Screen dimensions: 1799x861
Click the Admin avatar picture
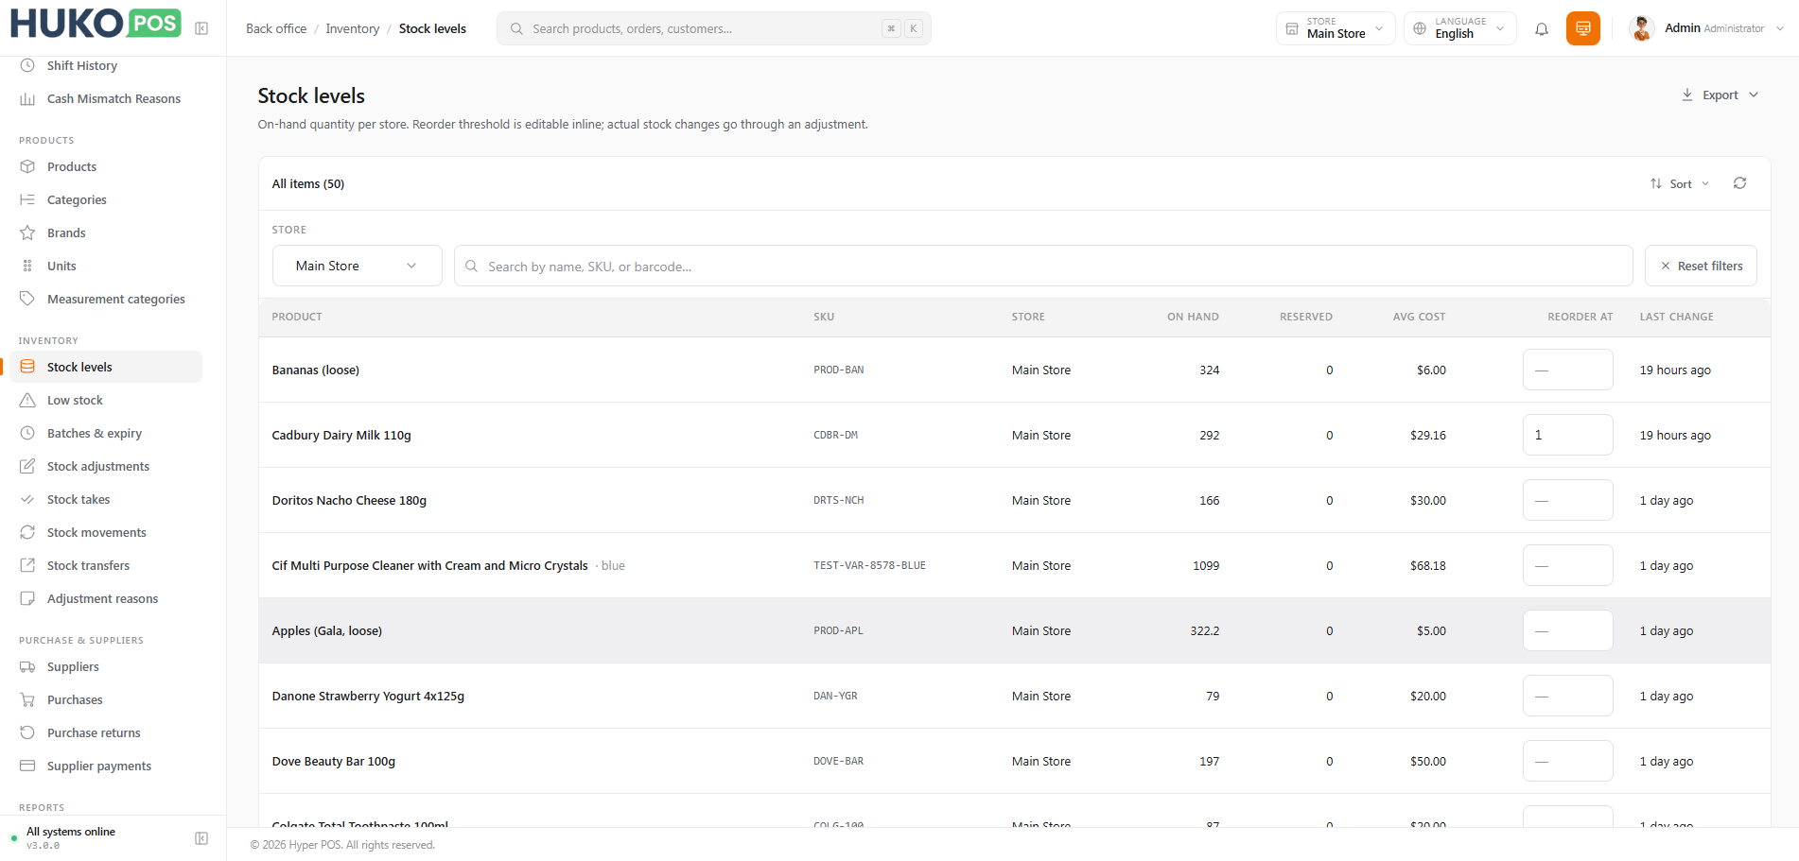pyautogui.click(x=1642, y=28)
